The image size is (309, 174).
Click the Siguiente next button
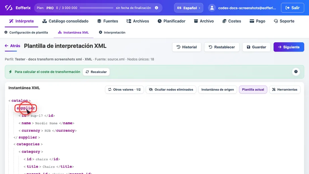[x=289, y=47]
